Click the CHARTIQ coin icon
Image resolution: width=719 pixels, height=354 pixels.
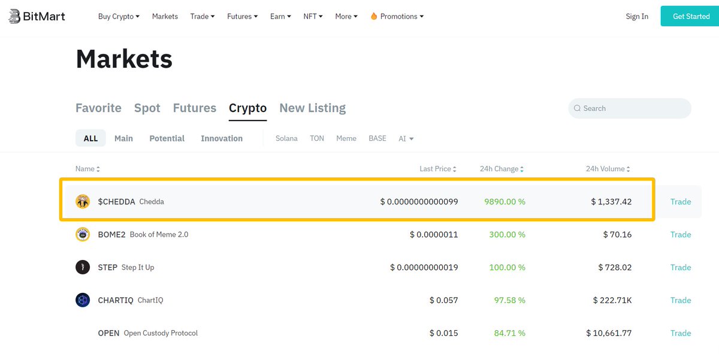click(83, 300)
